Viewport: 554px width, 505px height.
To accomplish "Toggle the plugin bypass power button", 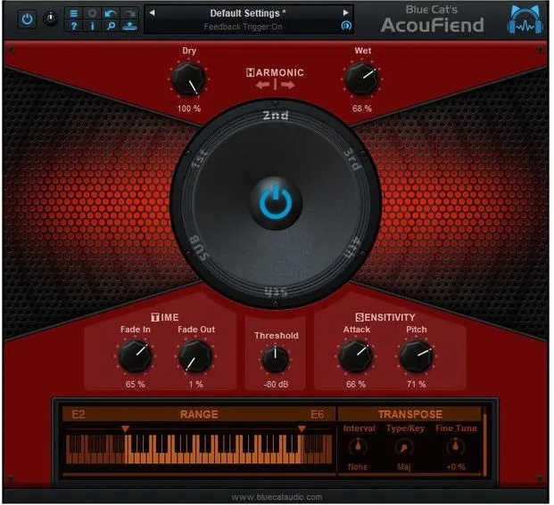I will [x=27, y=19].
